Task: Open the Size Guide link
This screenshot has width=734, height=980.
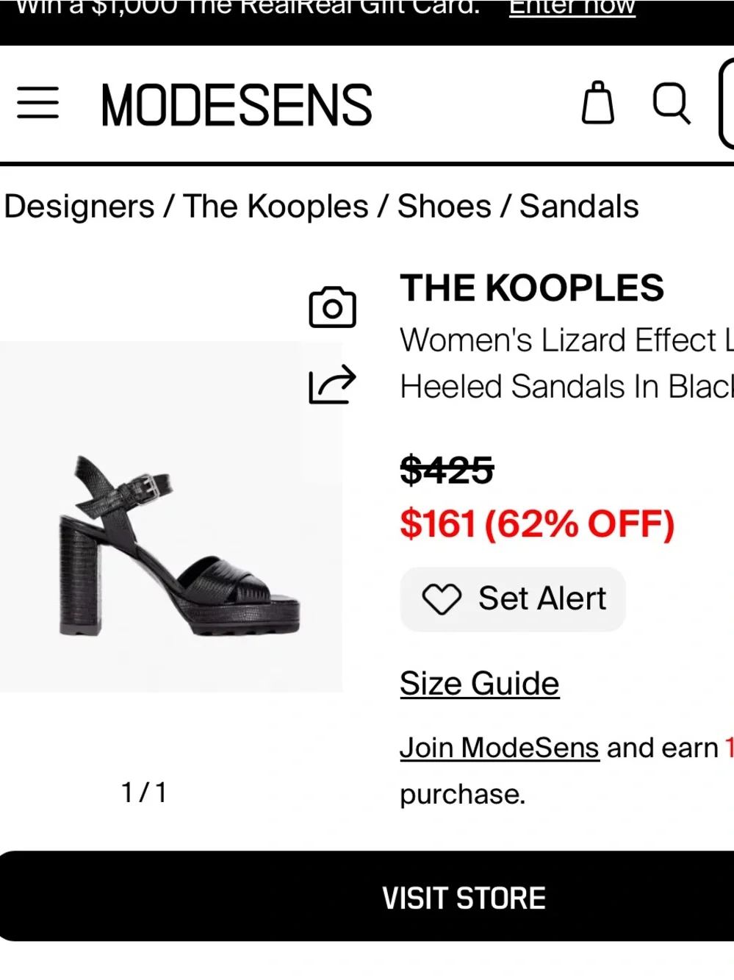Action: click(480, 684)
